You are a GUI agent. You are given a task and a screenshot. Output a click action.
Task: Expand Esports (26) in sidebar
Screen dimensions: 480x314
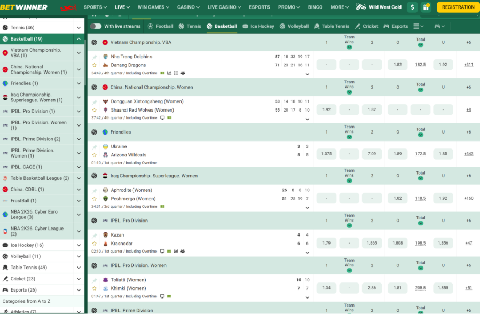pos(78,290)
